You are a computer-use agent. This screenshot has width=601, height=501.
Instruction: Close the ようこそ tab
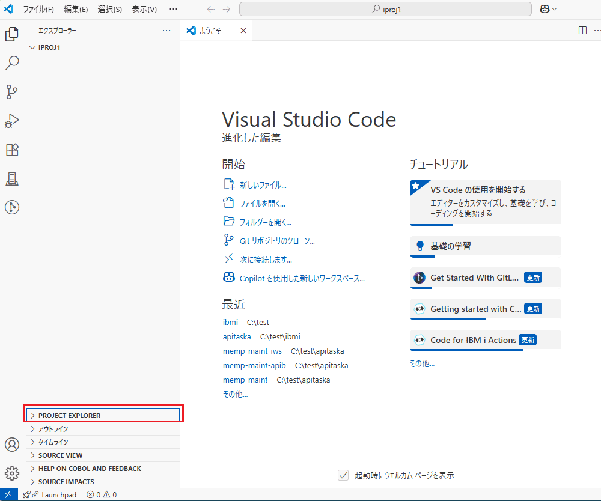(243, 31)
